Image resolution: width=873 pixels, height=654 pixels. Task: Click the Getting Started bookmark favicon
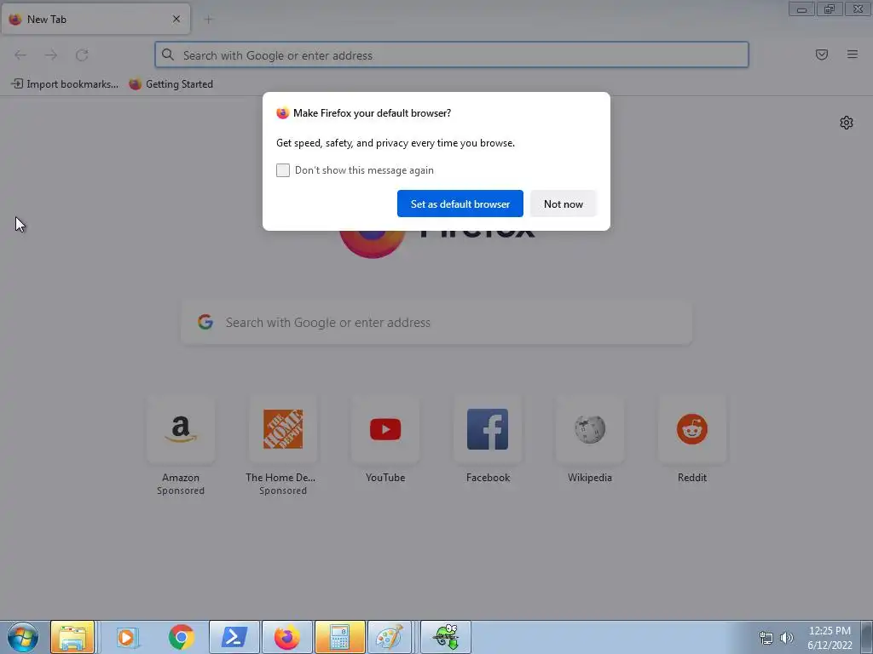click(x=135, y=84)
